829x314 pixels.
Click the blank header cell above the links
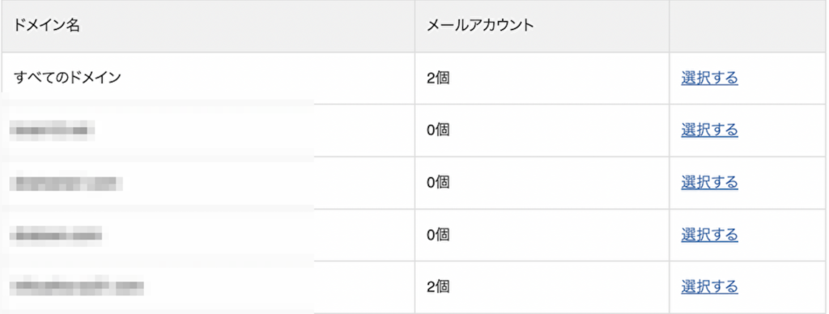[x=749, y=26]
